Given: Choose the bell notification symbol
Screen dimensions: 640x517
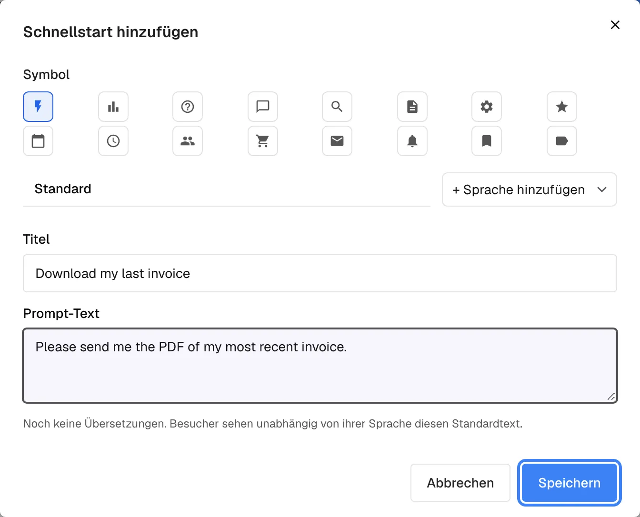Looking at the screenshot, I should click(x=412, y=141).
